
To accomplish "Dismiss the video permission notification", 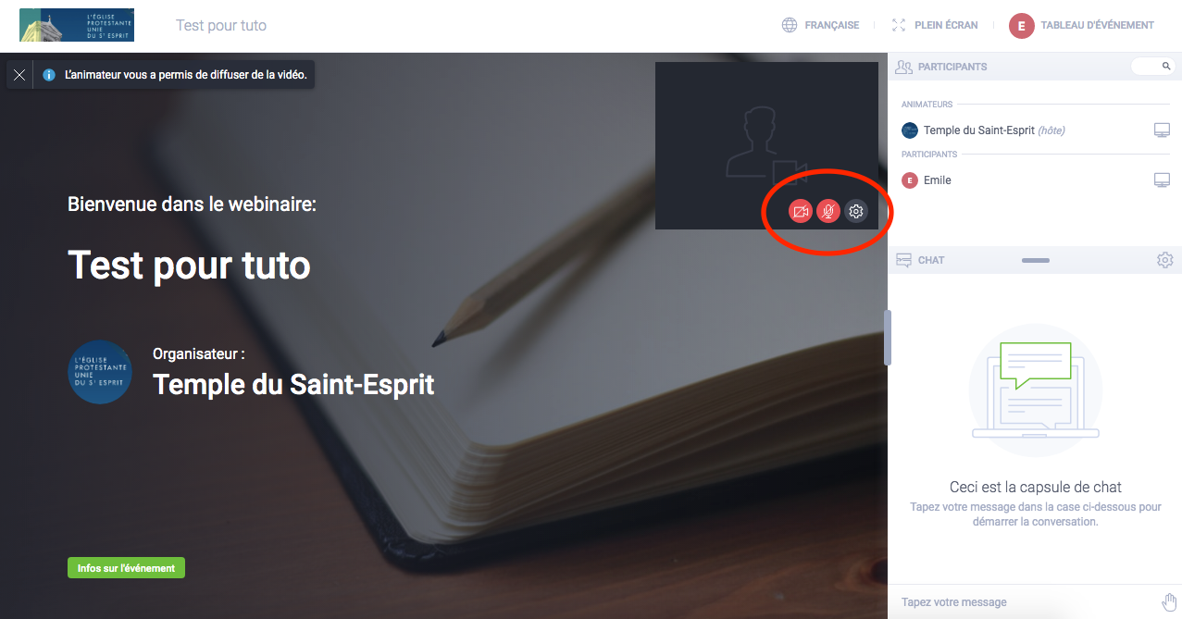I will [x=19, y=75].
